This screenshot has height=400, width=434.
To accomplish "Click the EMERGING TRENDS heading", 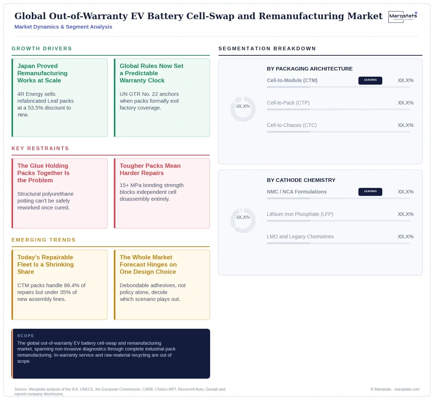I will click(44, 240).
